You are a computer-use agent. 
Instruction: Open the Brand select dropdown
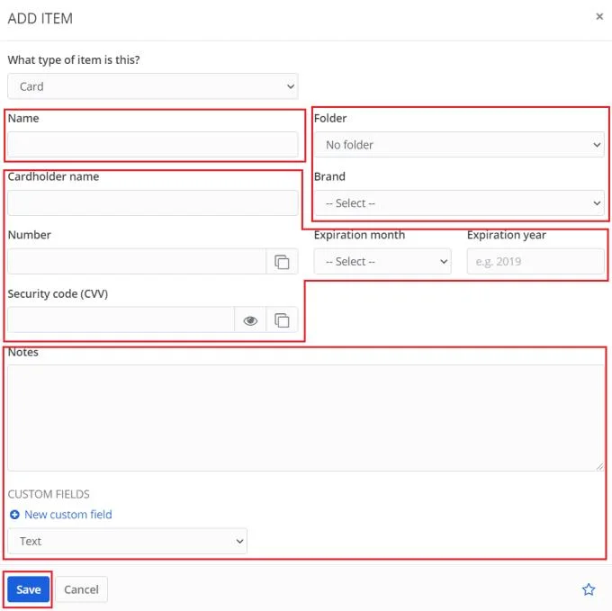(459, 202)
